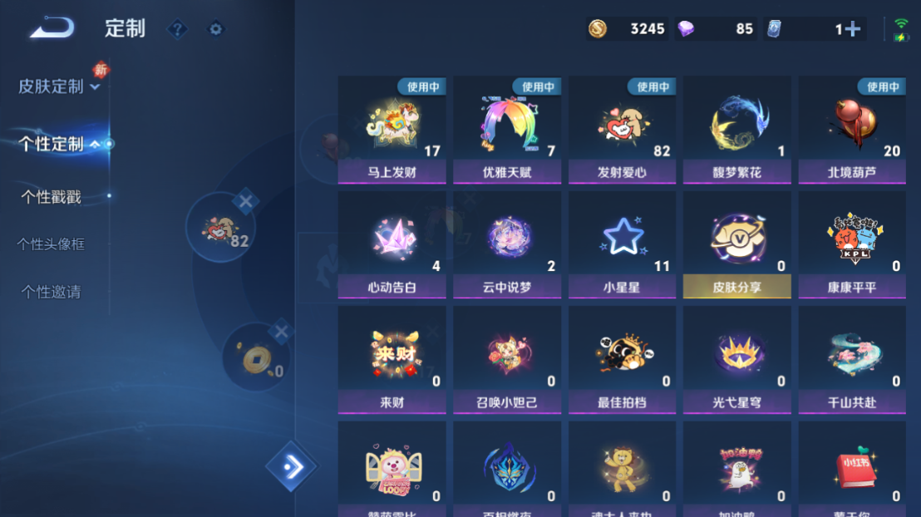Click the back arrow icon
The height and width of the screenshot is (517, 921).
[x=52, y=27]
